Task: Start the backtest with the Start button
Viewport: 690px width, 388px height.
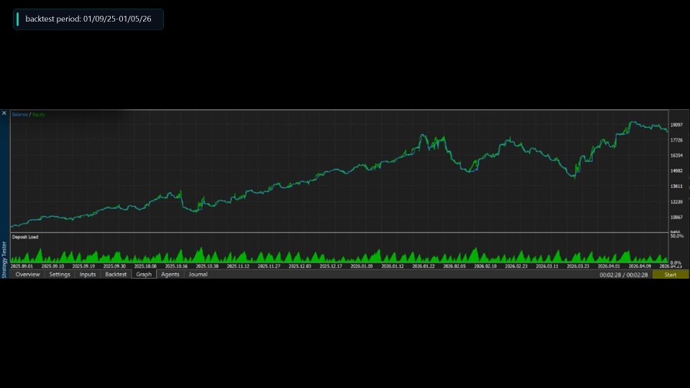Action: 670,274
